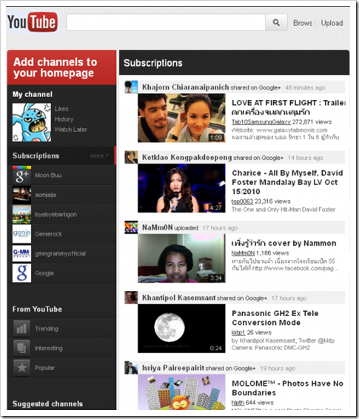Open the byebyebarbgon channel icon
359x419 pixels.
tap(21, 214)
